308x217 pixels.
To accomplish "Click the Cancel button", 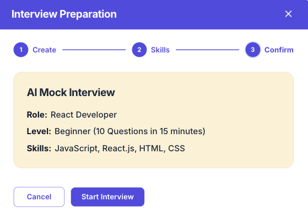I will pos(39,197).
